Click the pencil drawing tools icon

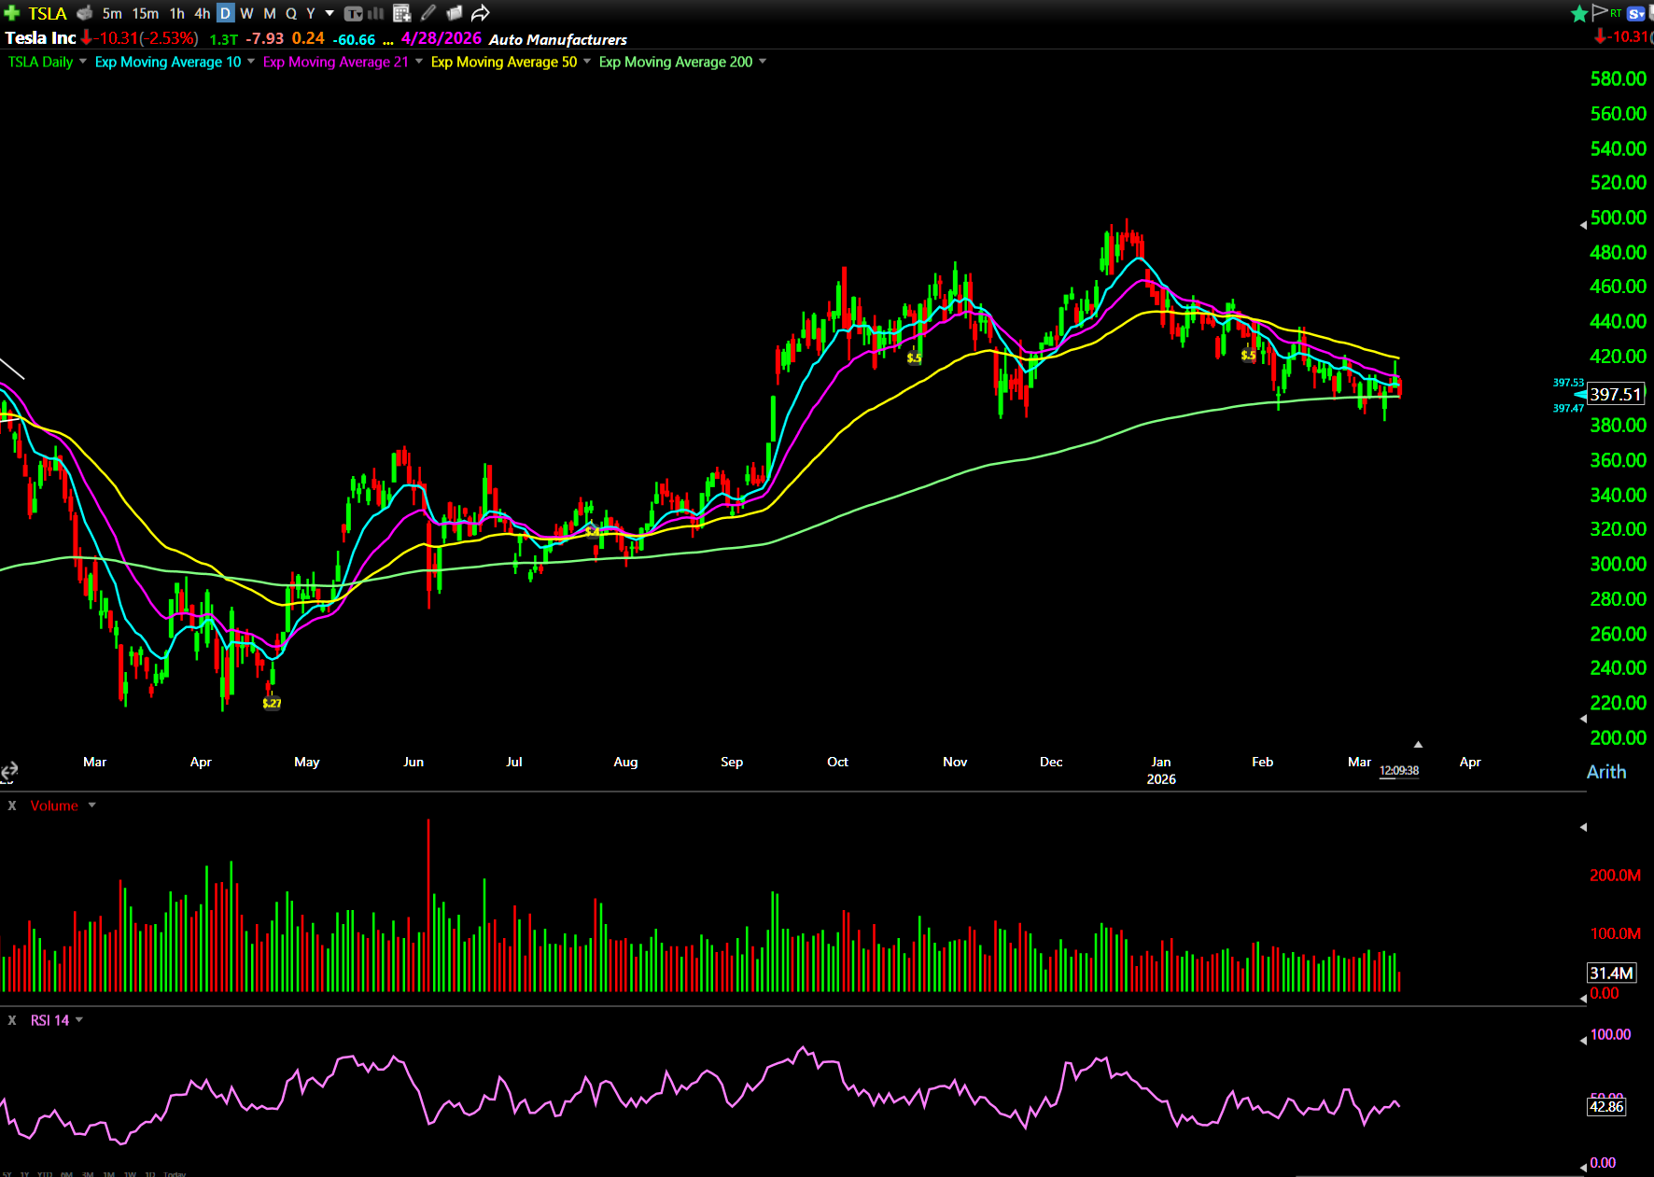(x=428, y=13)
